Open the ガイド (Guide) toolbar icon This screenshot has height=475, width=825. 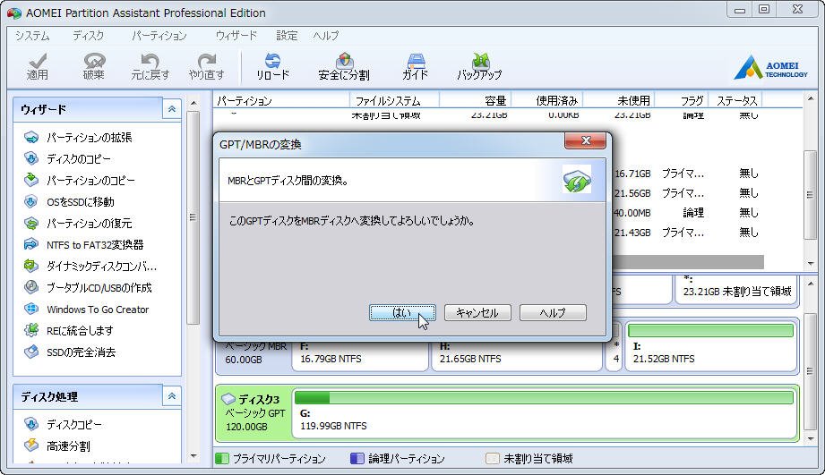[415, 67]
